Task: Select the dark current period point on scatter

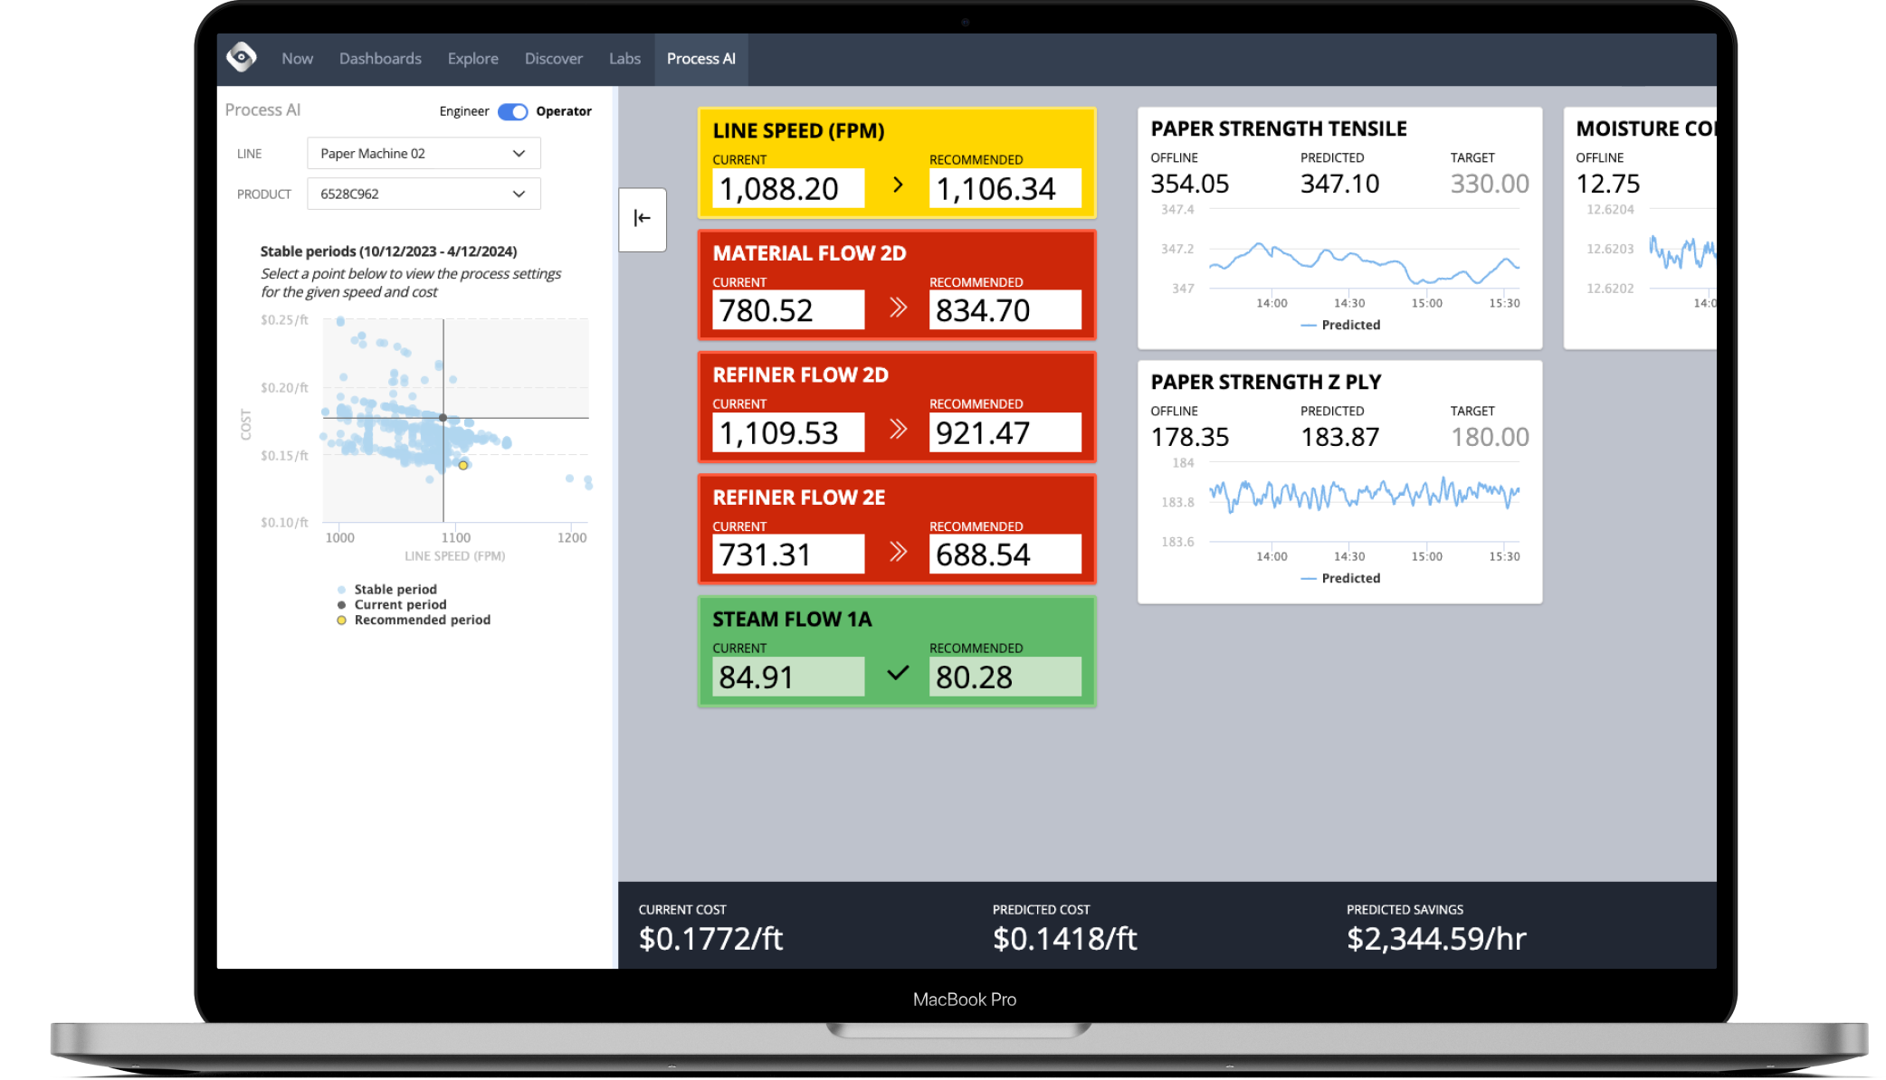Action: pyautogui.click(x=443, y=418)
